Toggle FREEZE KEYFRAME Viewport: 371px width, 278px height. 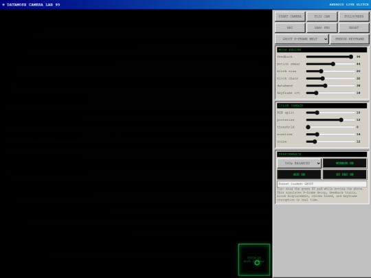coord(350,39)
